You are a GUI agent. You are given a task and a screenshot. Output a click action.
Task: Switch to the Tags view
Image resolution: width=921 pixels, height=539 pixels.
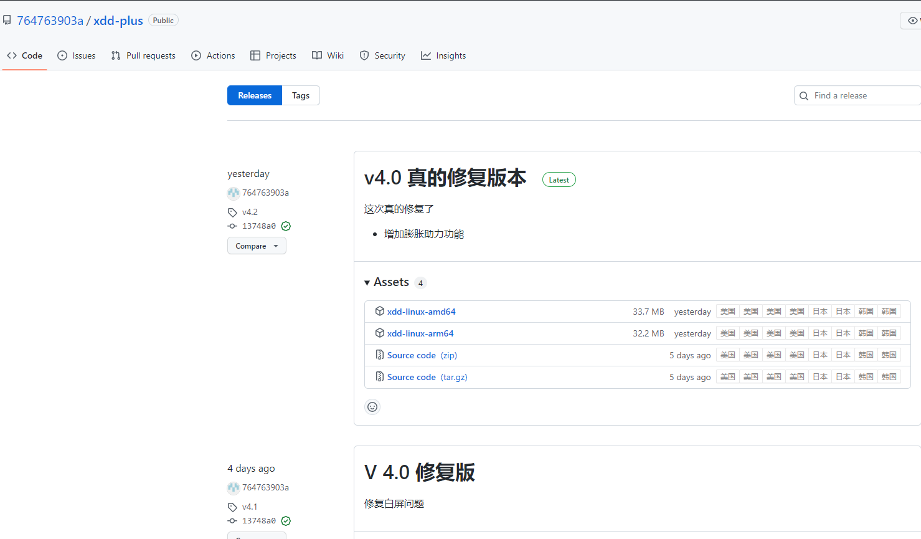301,95
